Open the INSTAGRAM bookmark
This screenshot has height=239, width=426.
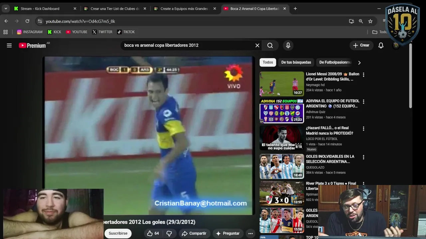coord(30,32)
